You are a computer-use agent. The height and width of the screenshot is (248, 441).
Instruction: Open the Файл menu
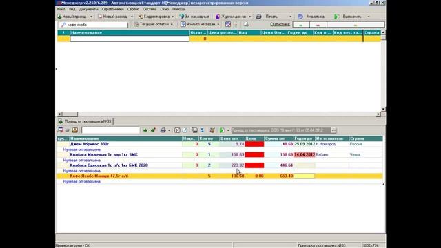(61, 9)
